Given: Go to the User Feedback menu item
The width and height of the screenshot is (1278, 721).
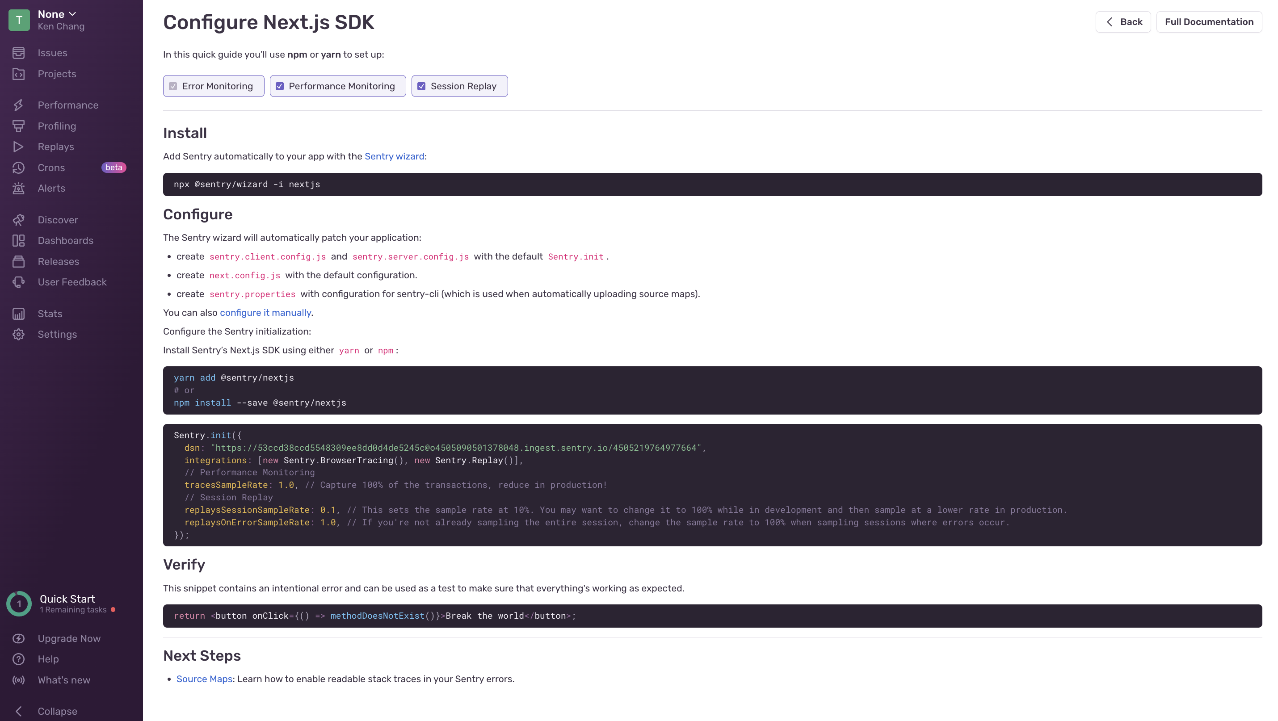Looking at the screenshot, I should (x=72, y=282).
